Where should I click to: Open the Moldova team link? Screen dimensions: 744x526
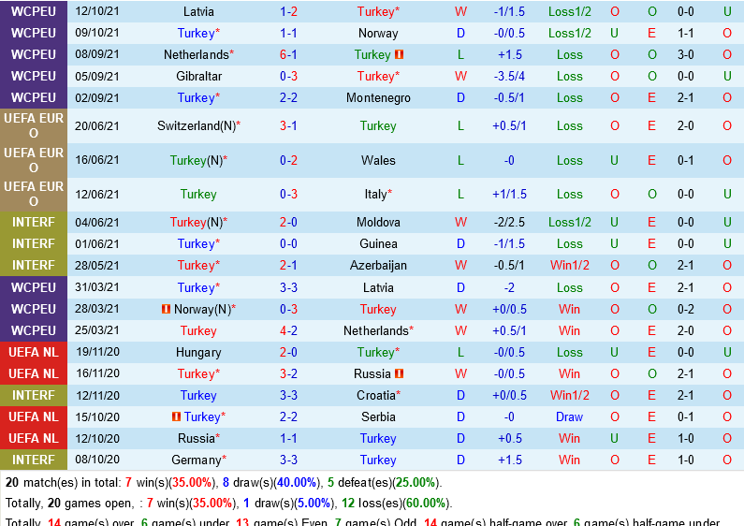[378, 222]
